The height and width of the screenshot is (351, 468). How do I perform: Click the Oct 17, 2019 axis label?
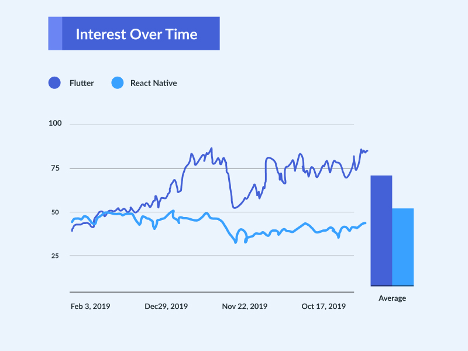click(x=324, y=306)
